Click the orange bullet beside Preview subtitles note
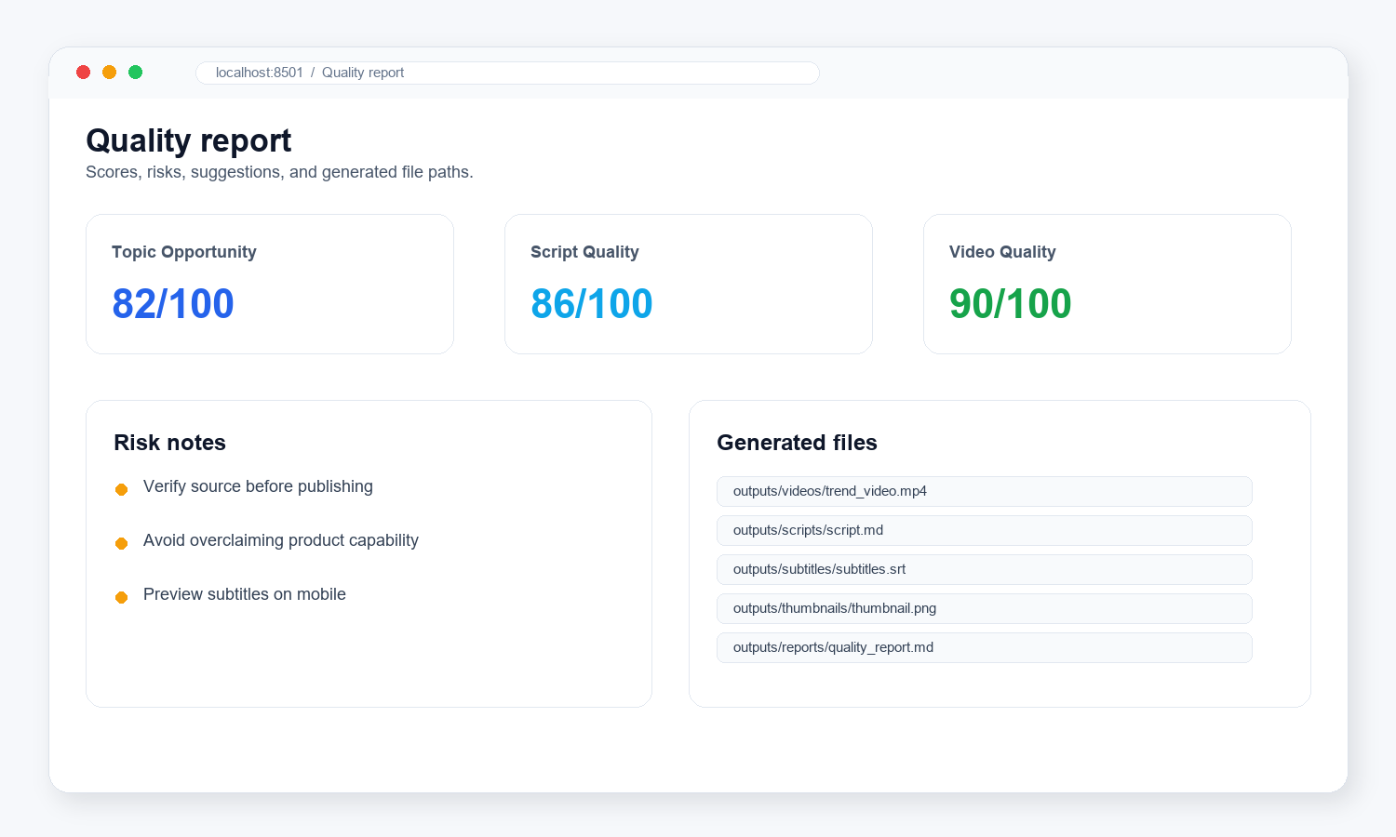 coord(121,597)
